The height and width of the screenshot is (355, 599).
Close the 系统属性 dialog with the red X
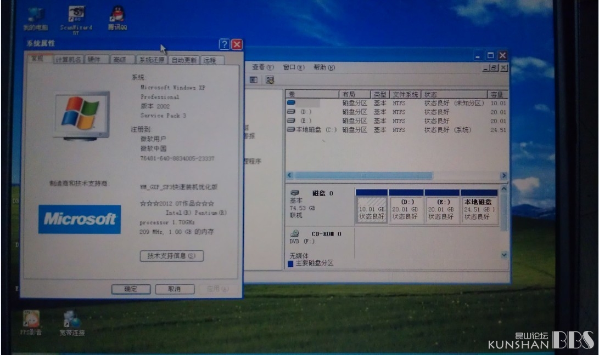pos(237,44)
